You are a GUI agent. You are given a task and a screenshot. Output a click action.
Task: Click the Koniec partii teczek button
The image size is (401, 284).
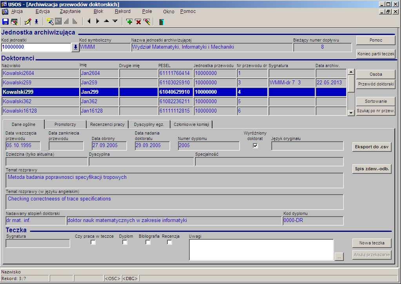tap(376, 54)
